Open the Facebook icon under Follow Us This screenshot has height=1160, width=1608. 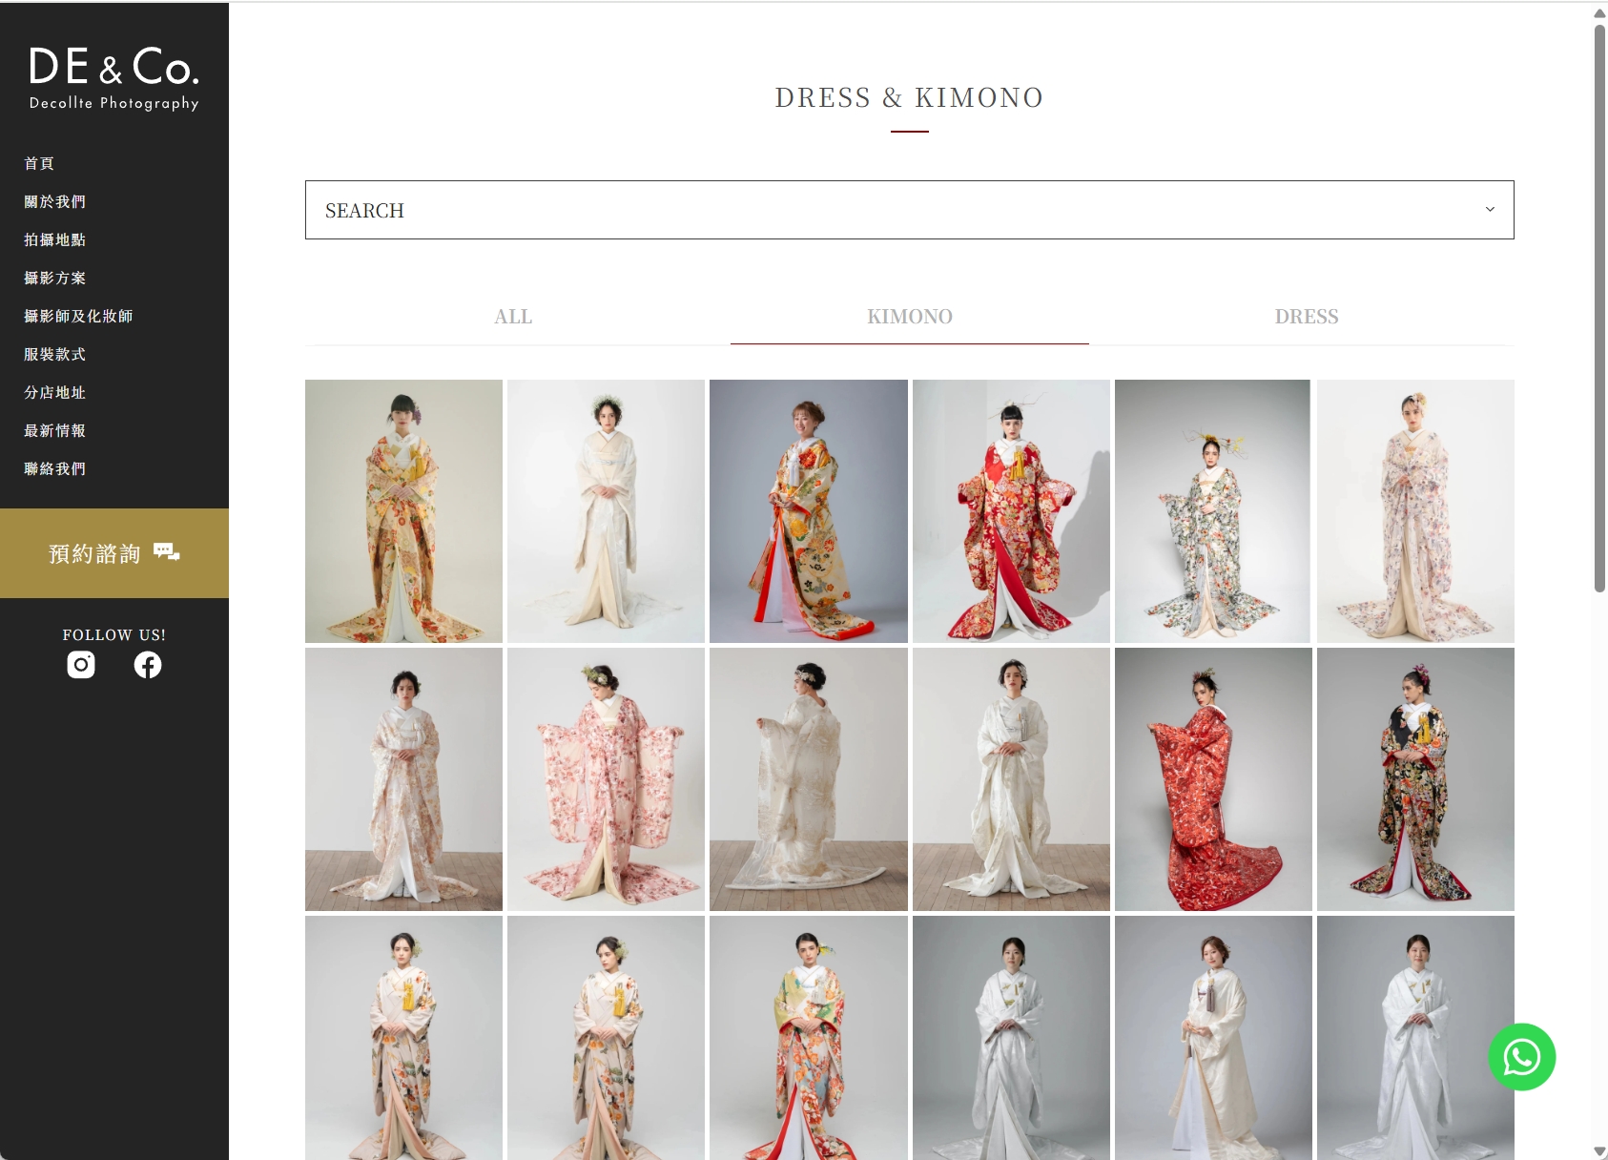click(x=148, y=665)
